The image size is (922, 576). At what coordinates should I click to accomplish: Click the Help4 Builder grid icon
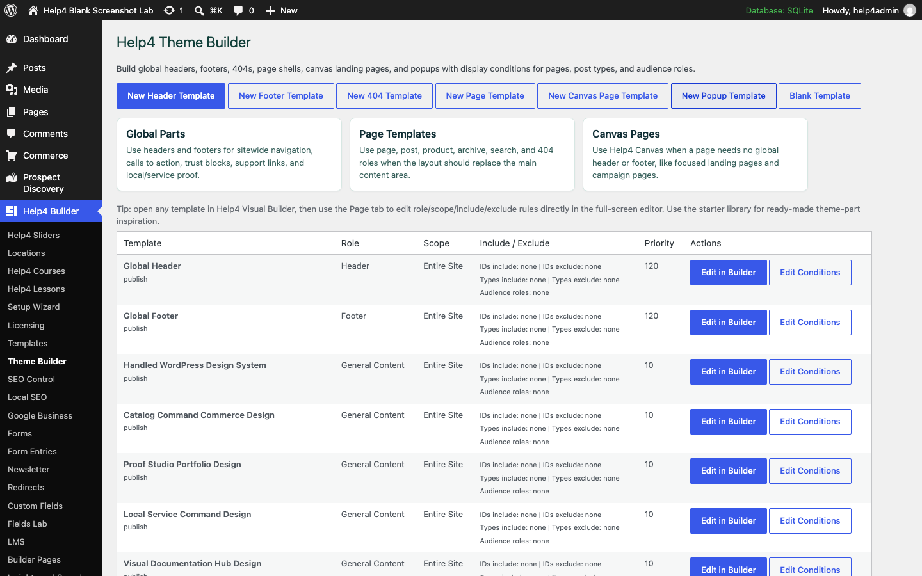click(x=12, y=211)
